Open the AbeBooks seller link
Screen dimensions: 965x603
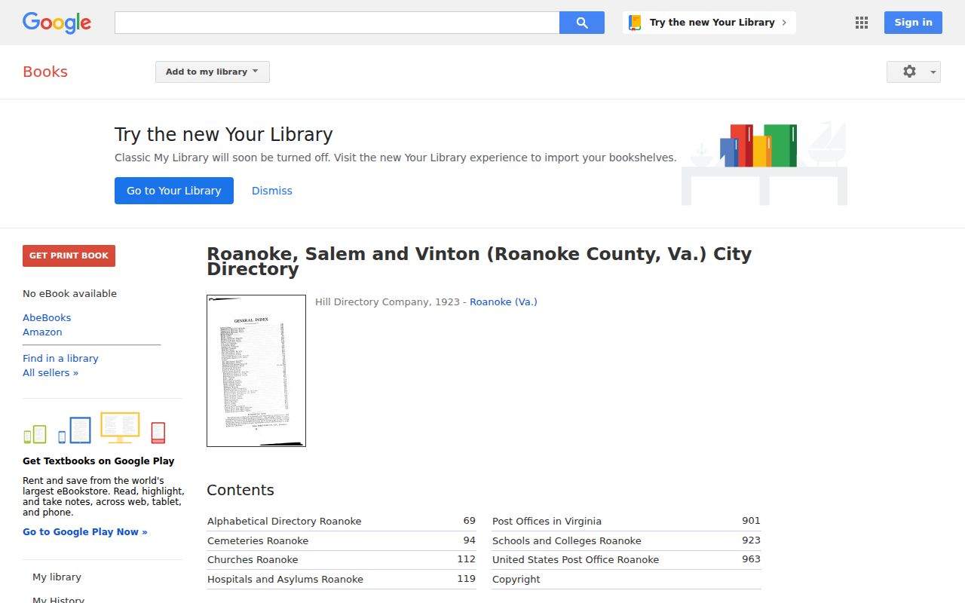(x=47, y=317)
